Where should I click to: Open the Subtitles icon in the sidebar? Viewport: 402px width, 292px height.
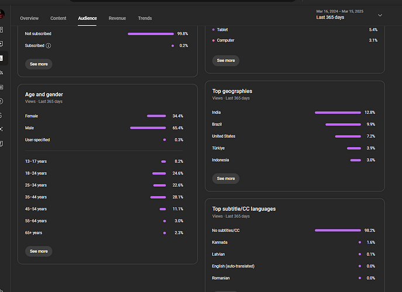(x=2, y=86)
